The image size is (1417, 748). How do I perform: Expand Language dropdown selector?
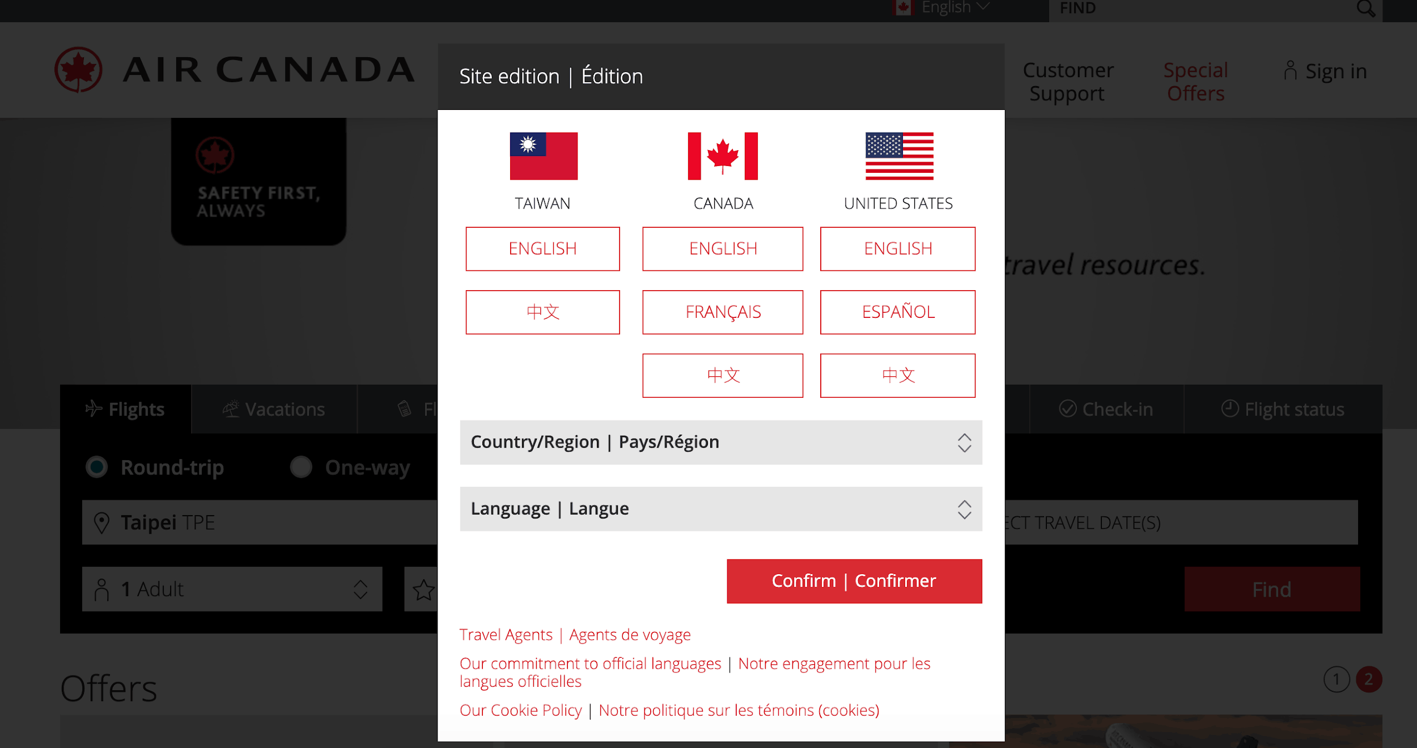(x=720, y=508)
